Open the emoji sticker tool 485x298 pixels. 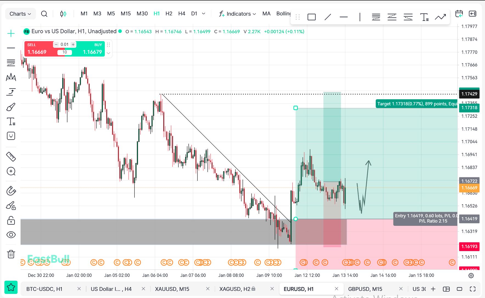click(x=11, y=136)
